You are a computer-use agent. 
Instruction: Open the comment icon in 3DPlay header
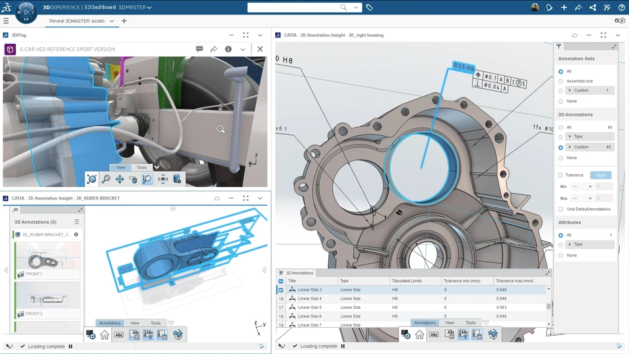[199, 49]
